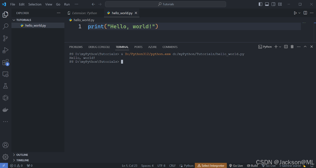
Task: Open the Testing flask view
Action: pos(5,86)
